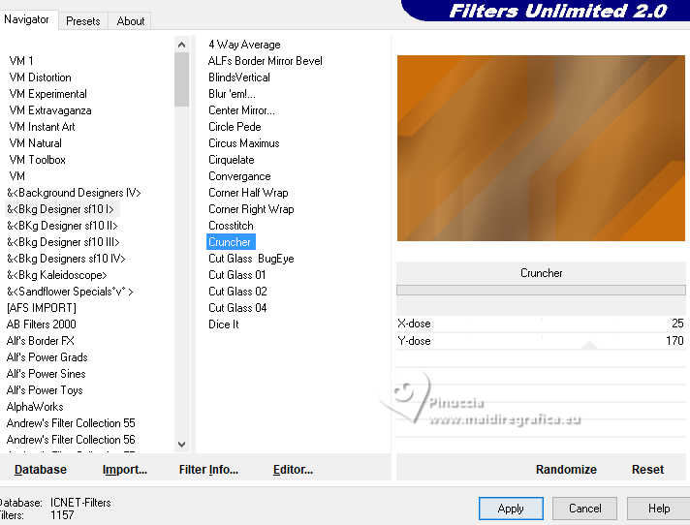Choose the Crosstitch filter

click(x=231, y=226)
